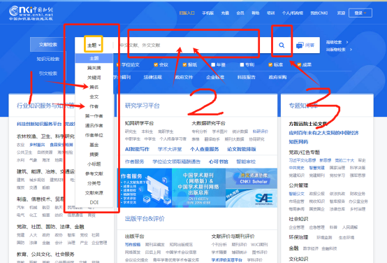This screenshot has width=387, height=263.
Task: Pick 通讯作者 from the field list
Action: [x=94, y=126]
